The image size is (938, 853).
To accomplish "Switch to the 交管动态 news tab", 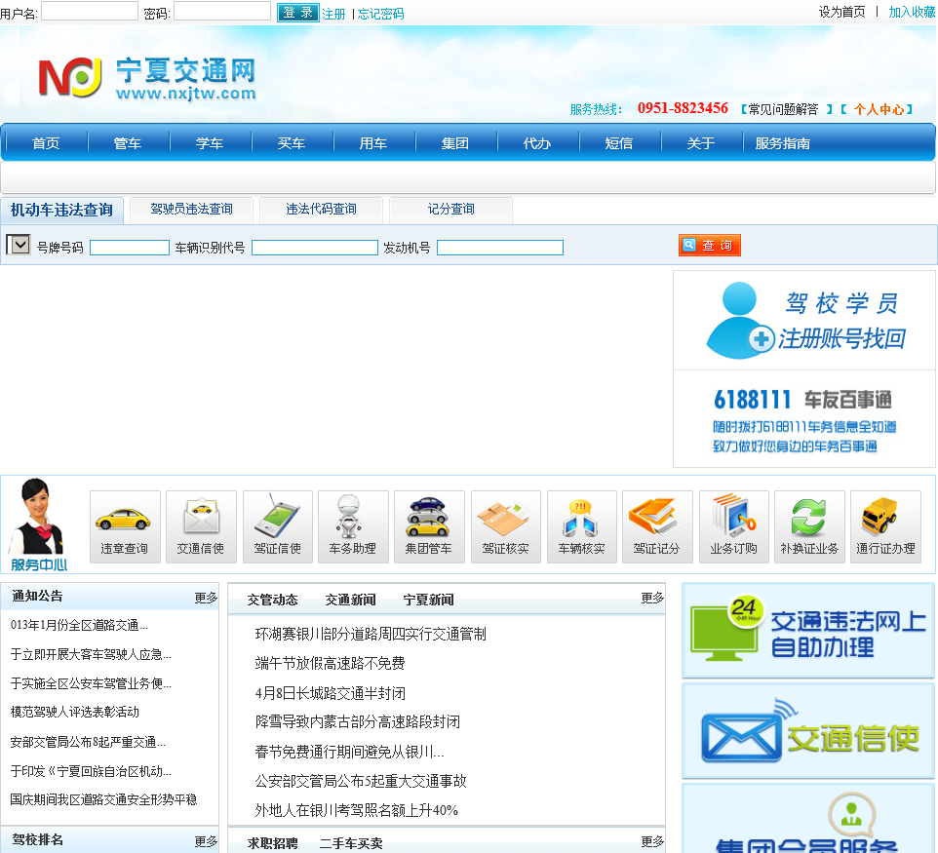I will (x=273, y=600).
